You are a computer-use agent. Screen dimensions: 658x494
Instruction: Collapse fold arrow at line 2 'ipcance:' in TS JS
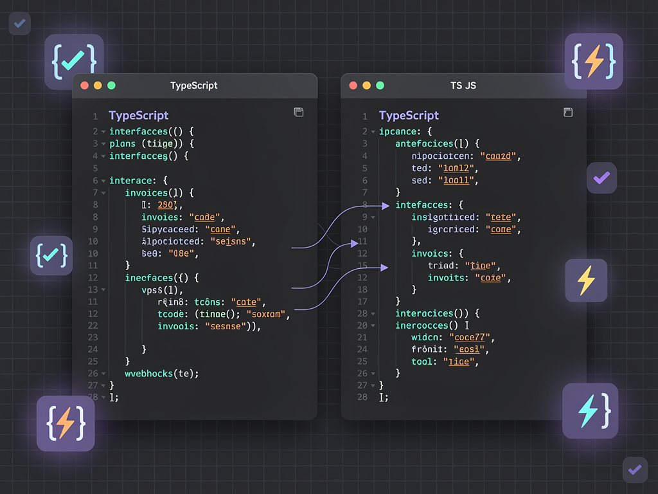(373, 132)
